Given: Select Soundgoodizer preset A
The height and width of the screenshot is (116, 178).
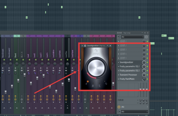Looking at the screenshot, I should point(88,81).
